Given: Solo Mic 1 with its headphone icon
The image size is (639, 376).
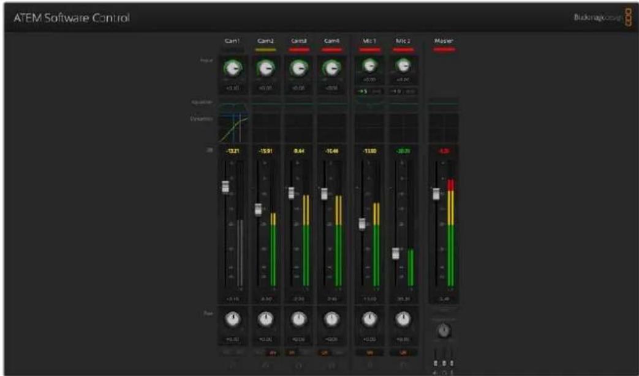Looking at the screenshot, I should pyautogui.click(x=369, y=365).
